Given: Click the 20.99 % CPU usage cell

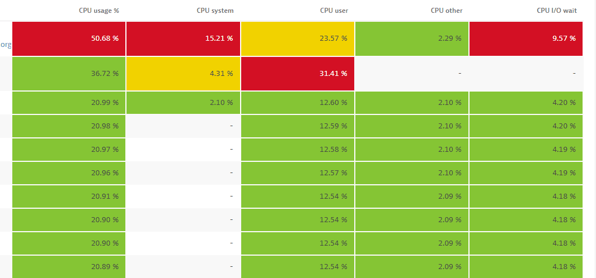Looking at the screenshot, I should pyautogui.click(x=69, y=102).
